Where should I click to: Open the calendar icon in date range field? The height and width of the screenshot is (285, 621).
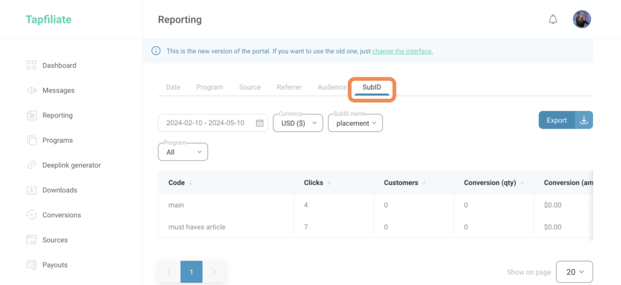coord(260,123)
